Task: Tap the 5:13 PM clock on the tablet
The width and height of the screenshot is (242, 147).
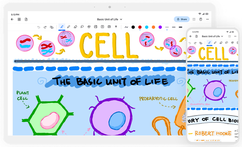Action: tap(15, 14)
